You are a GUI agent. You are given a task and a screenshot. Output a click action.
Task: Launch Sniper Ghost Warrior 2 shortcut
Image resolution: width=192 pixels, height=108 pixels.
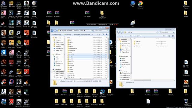[x=26, y=5]
